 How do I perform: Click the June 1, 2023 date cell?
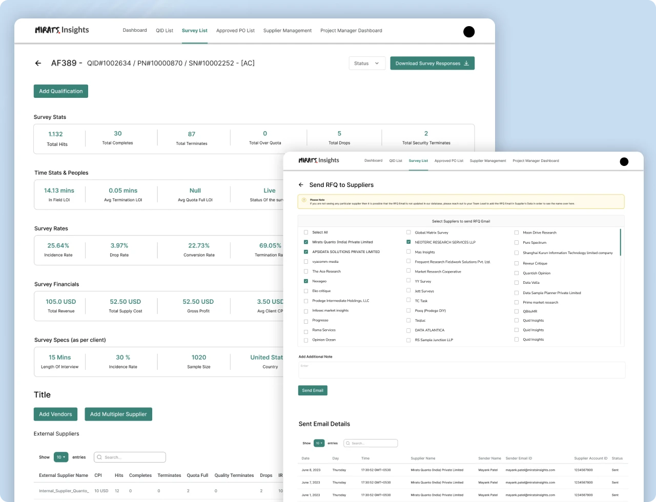[311, 495]
